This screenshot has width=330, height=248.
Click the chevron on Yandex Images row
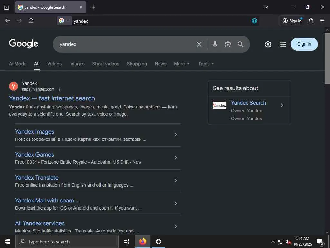point(176,135)
